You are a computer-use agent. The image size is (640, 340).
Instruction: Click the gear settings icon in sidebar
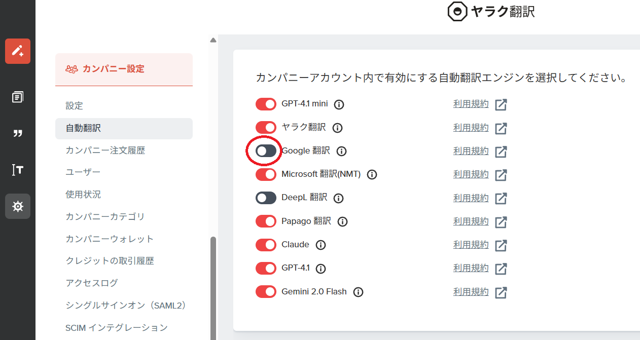point(18,206)
